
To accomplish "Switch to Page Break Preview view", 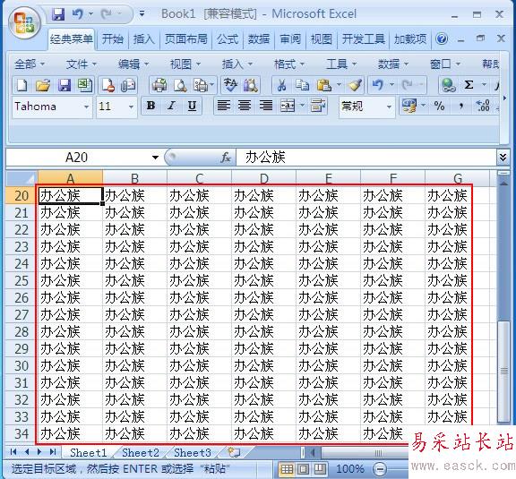I will 319,468.
